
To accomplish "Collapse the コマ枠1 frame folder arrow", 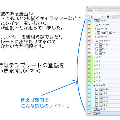I will (x=96, y=33).
